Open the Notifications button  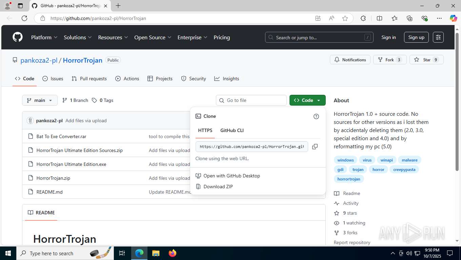pos(350,60)
